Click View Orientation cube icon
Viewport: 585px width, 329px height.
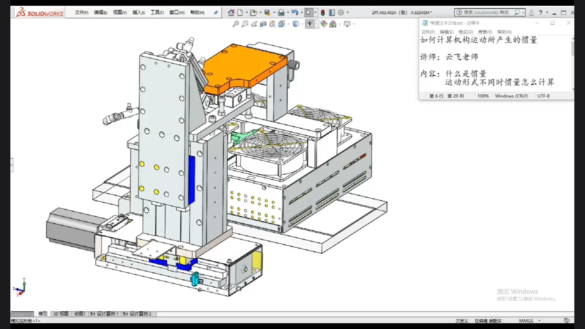281,24
